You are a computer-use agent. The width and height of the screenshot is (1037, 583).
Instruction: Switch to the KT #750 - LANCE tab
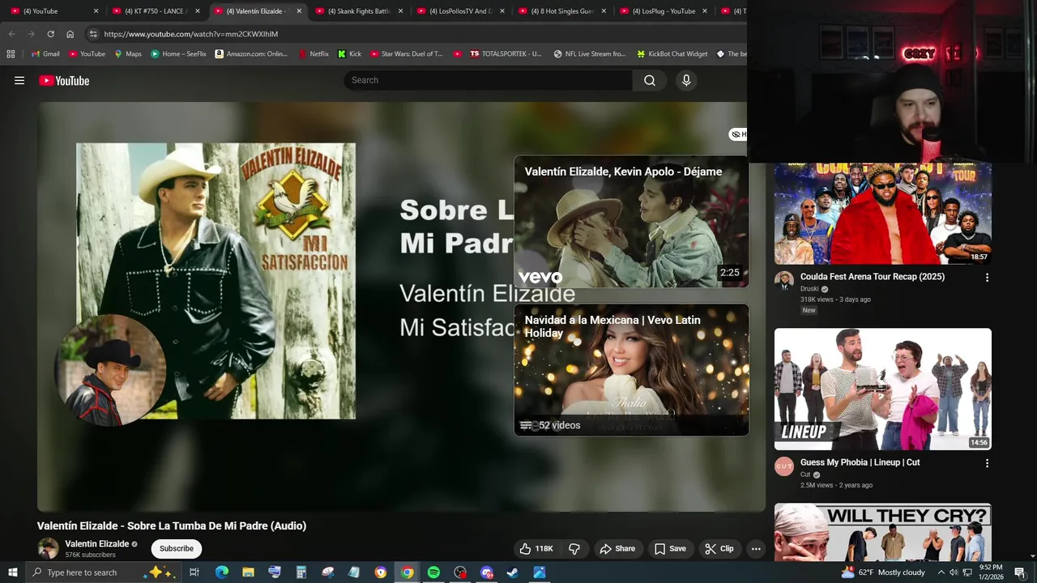click(156, 11)
